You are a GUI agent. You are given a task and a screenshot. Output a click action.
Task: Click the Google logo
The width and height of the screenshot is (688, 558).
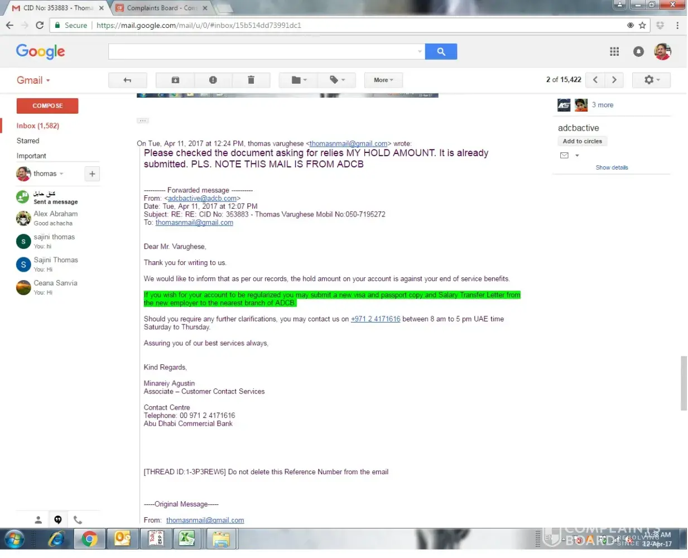pyautogui.click(x=40, y=51)
